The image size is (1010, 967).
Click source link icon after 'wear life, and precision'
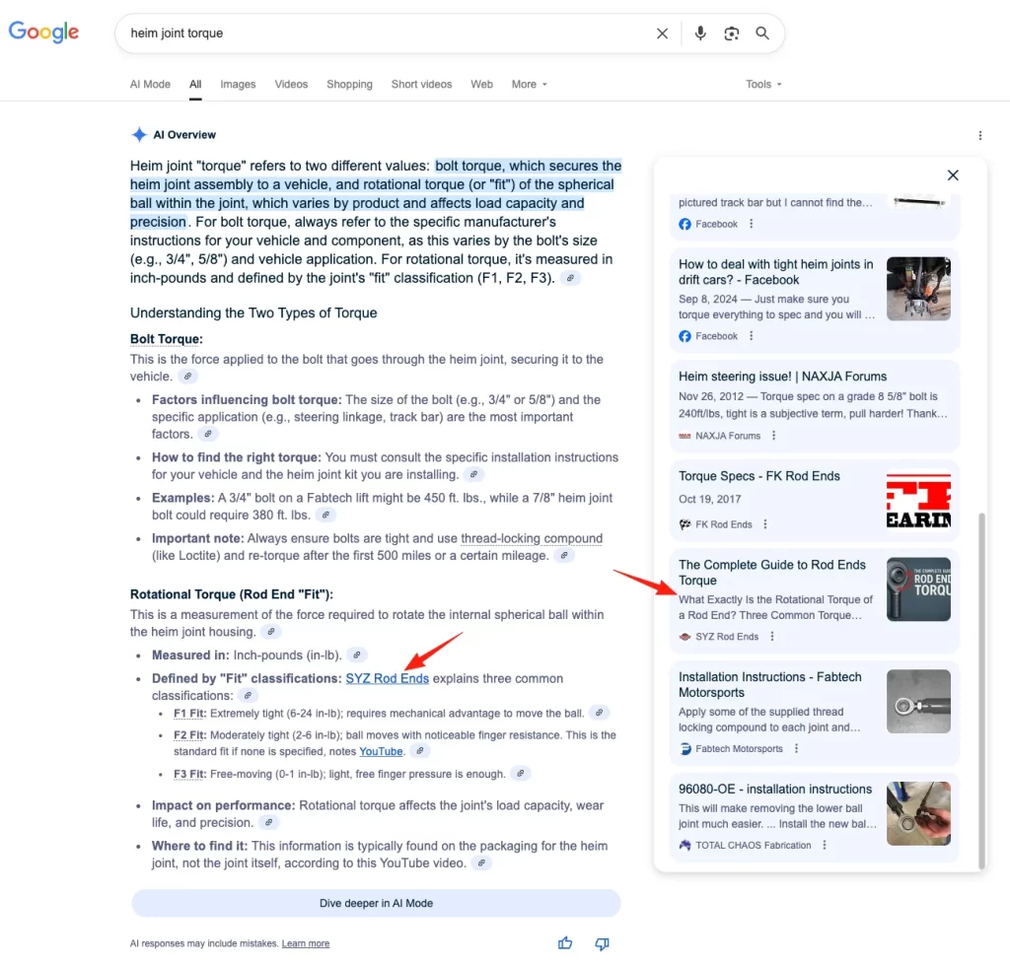coord(268,822)
